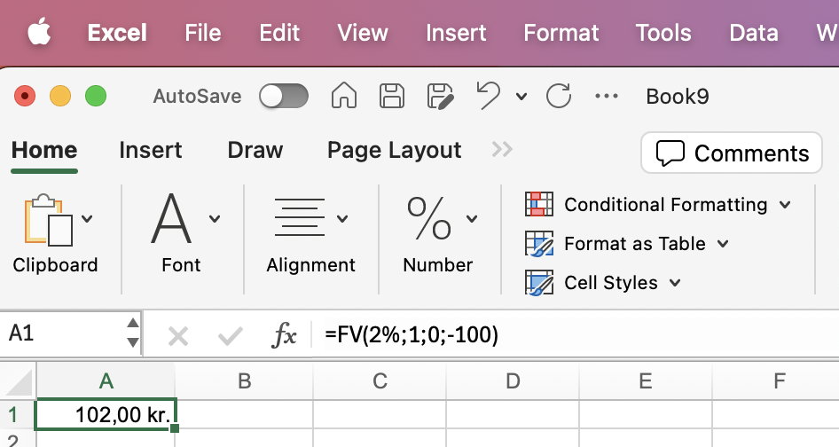The image size is (839, 447).
Task: Click the Redo circular arrow icon
Action: [559, 97]
